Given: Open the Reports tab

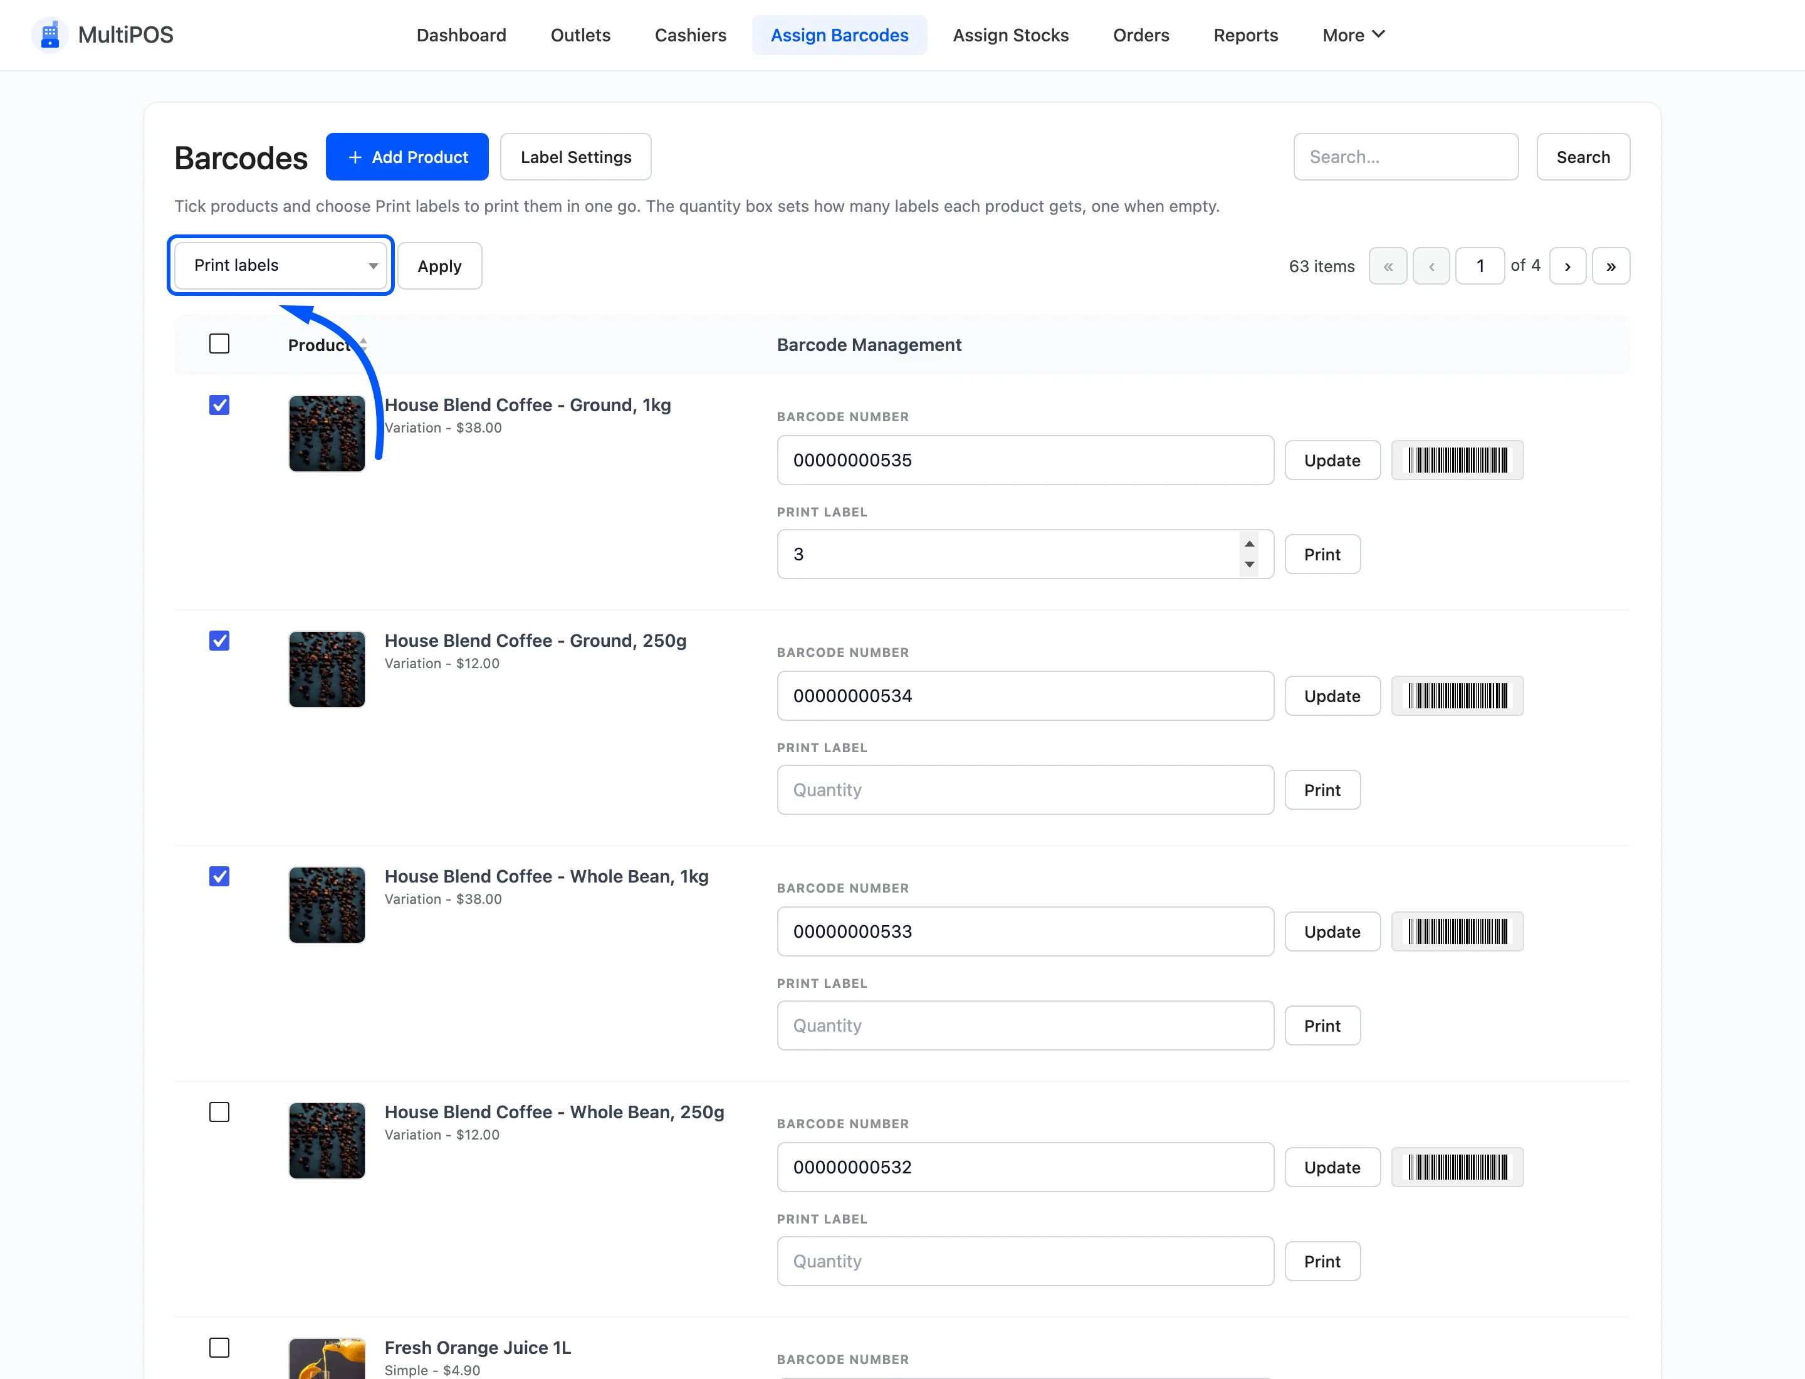Looking at the screenshot, I should 1245,34.
